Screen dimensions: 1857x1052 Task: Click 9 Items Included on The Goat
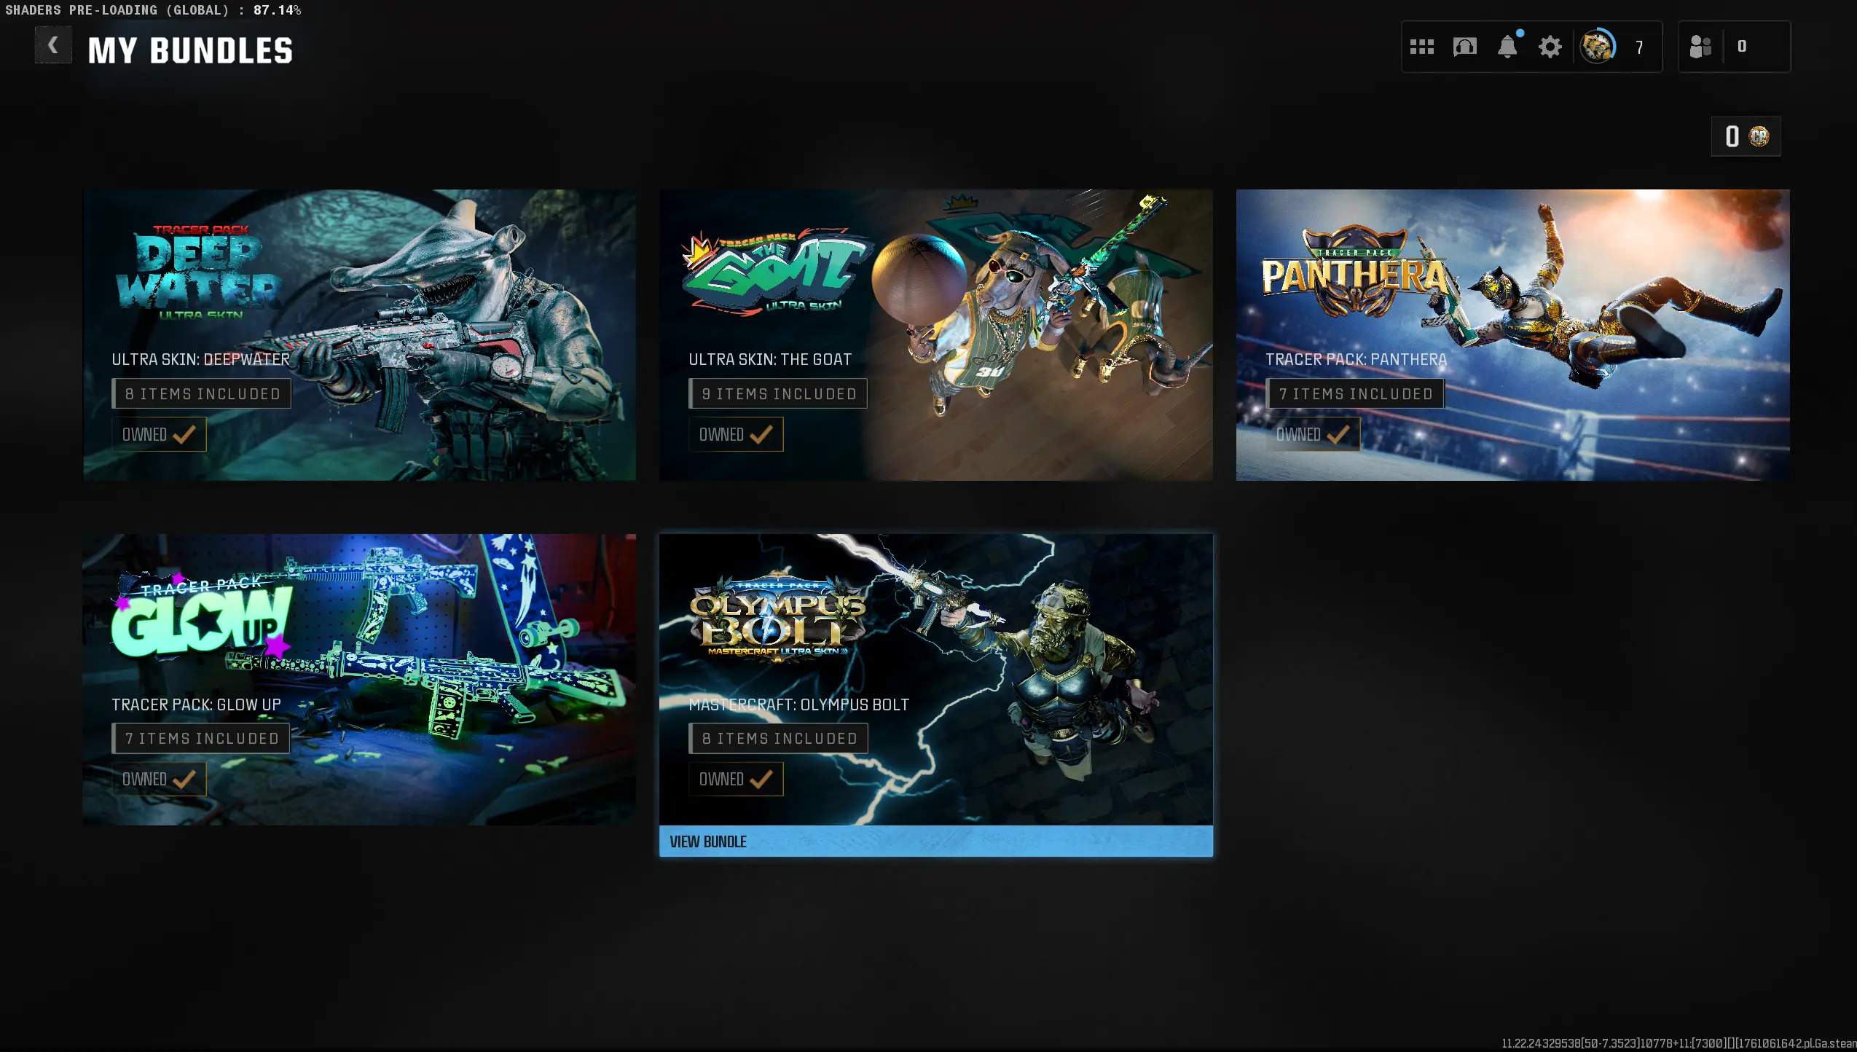click(778, 394)
